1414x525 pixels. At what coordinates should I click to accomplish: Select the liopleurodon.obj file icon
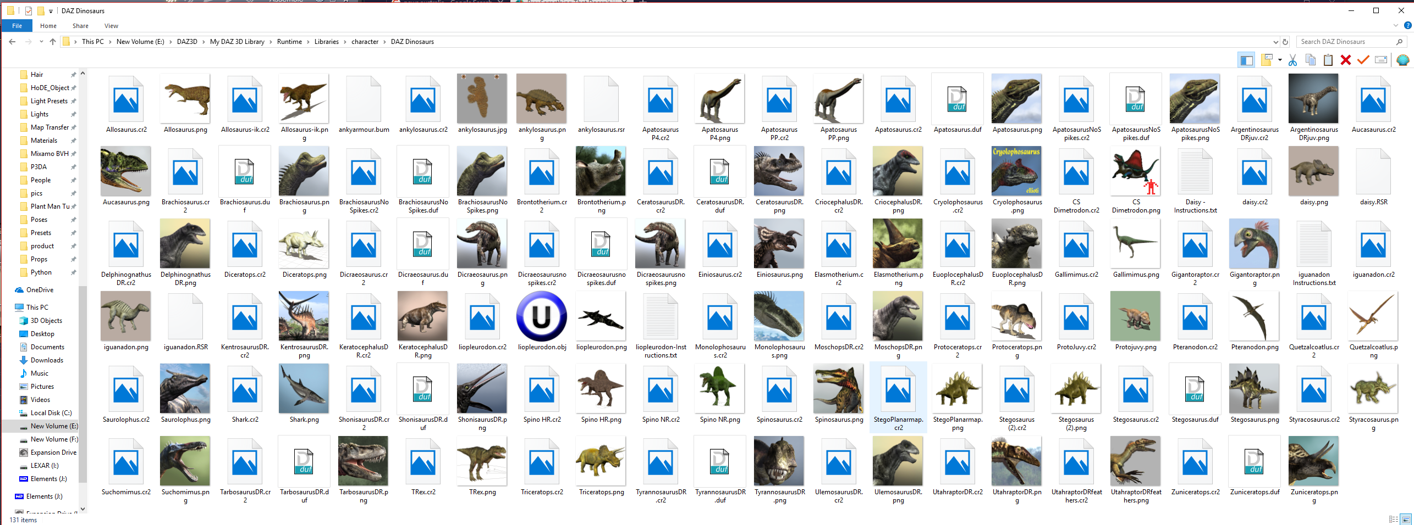542,316
